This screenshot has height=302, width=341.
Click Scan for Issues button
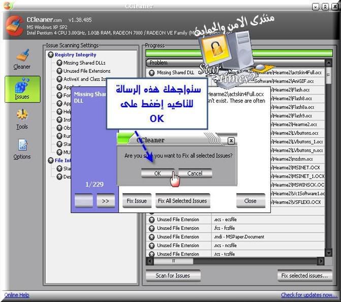tap(173, 276)
